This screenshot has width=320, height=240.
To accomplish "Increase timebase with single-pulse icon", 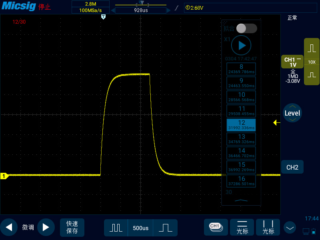I will pos(165,228).
